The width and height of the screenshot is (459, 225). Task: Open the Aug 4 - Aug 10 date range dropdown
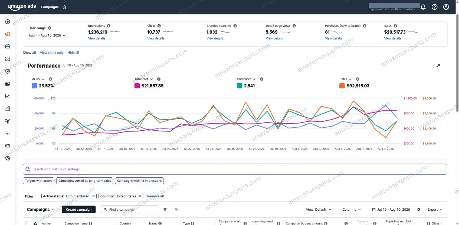click(x=47, y=36)
